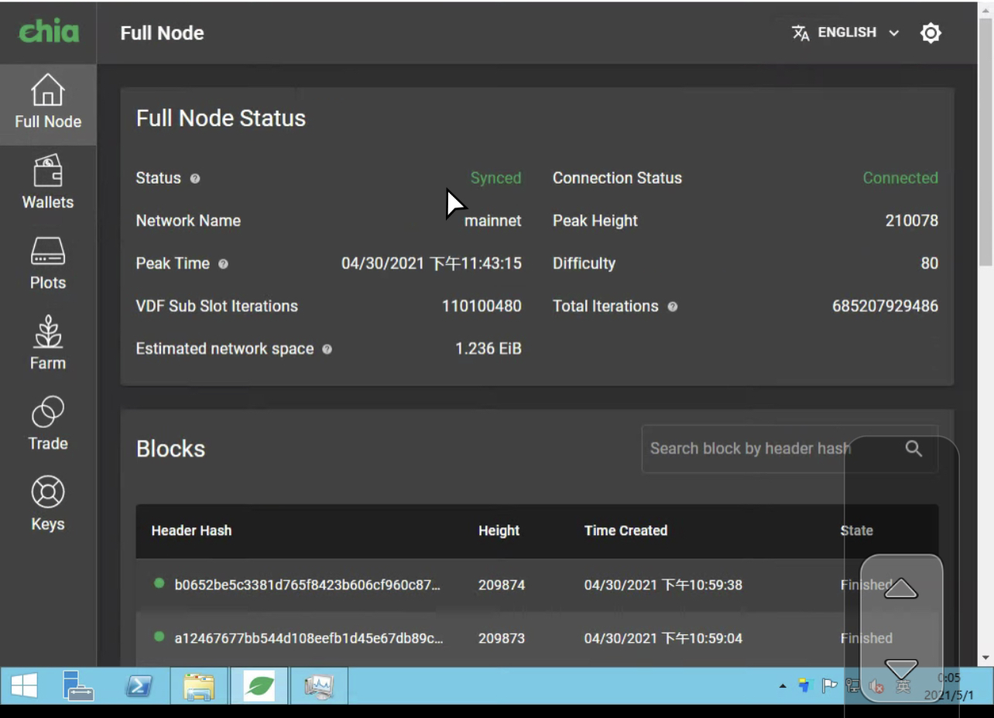
Task: Open the Windows Start menu
Action: click(x=23, y=685)
